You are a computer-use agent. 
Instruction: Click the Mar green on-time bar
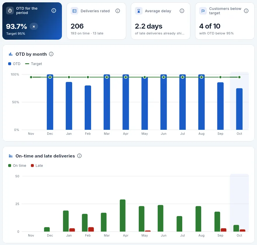pyautogui.click(x=104, y=222)
